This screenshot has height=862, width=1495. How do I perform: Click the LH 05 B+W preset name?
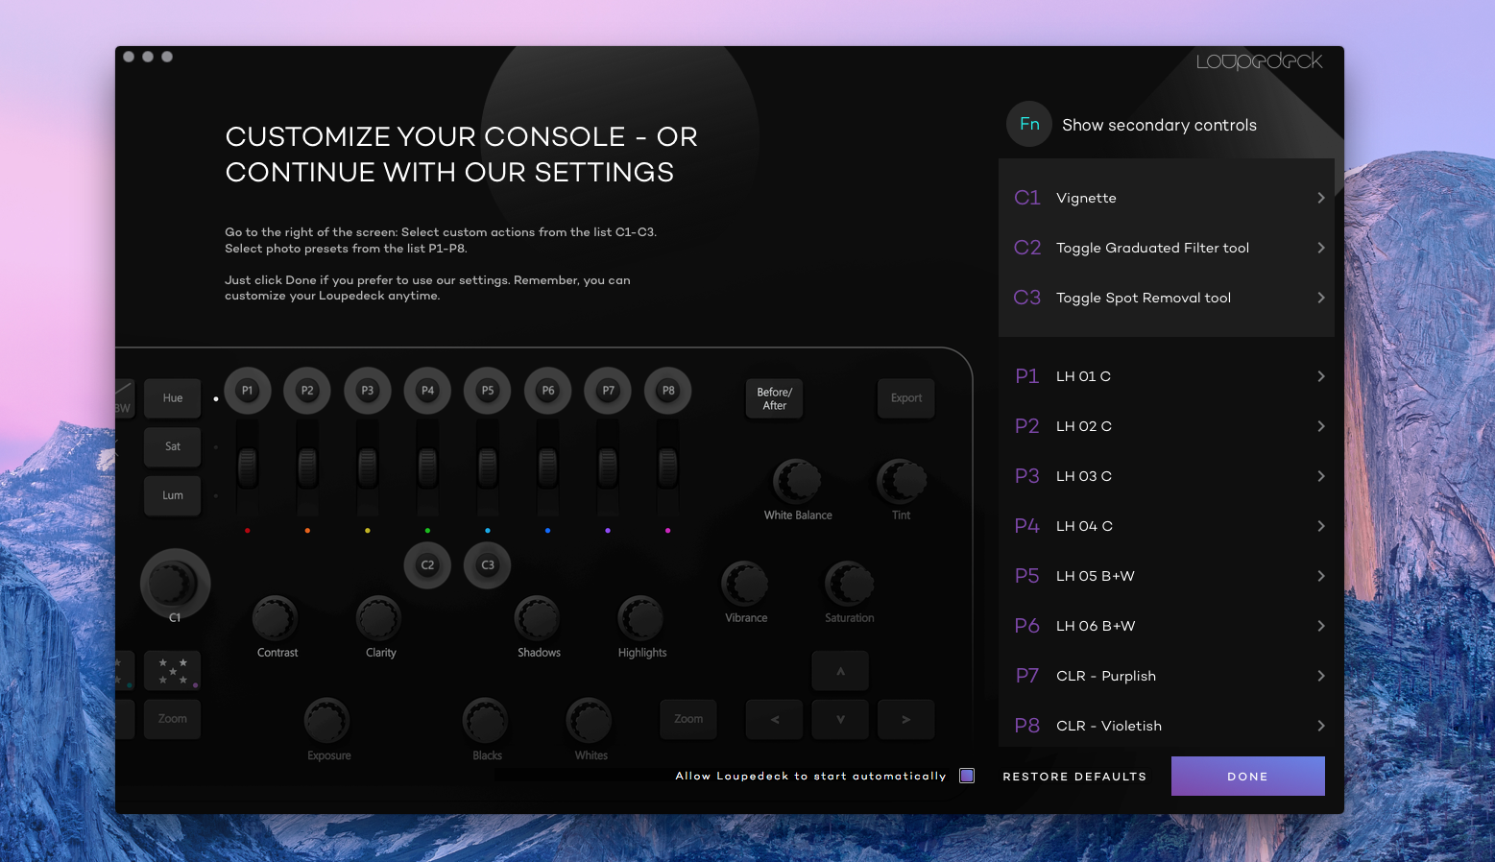[1096, 576]
